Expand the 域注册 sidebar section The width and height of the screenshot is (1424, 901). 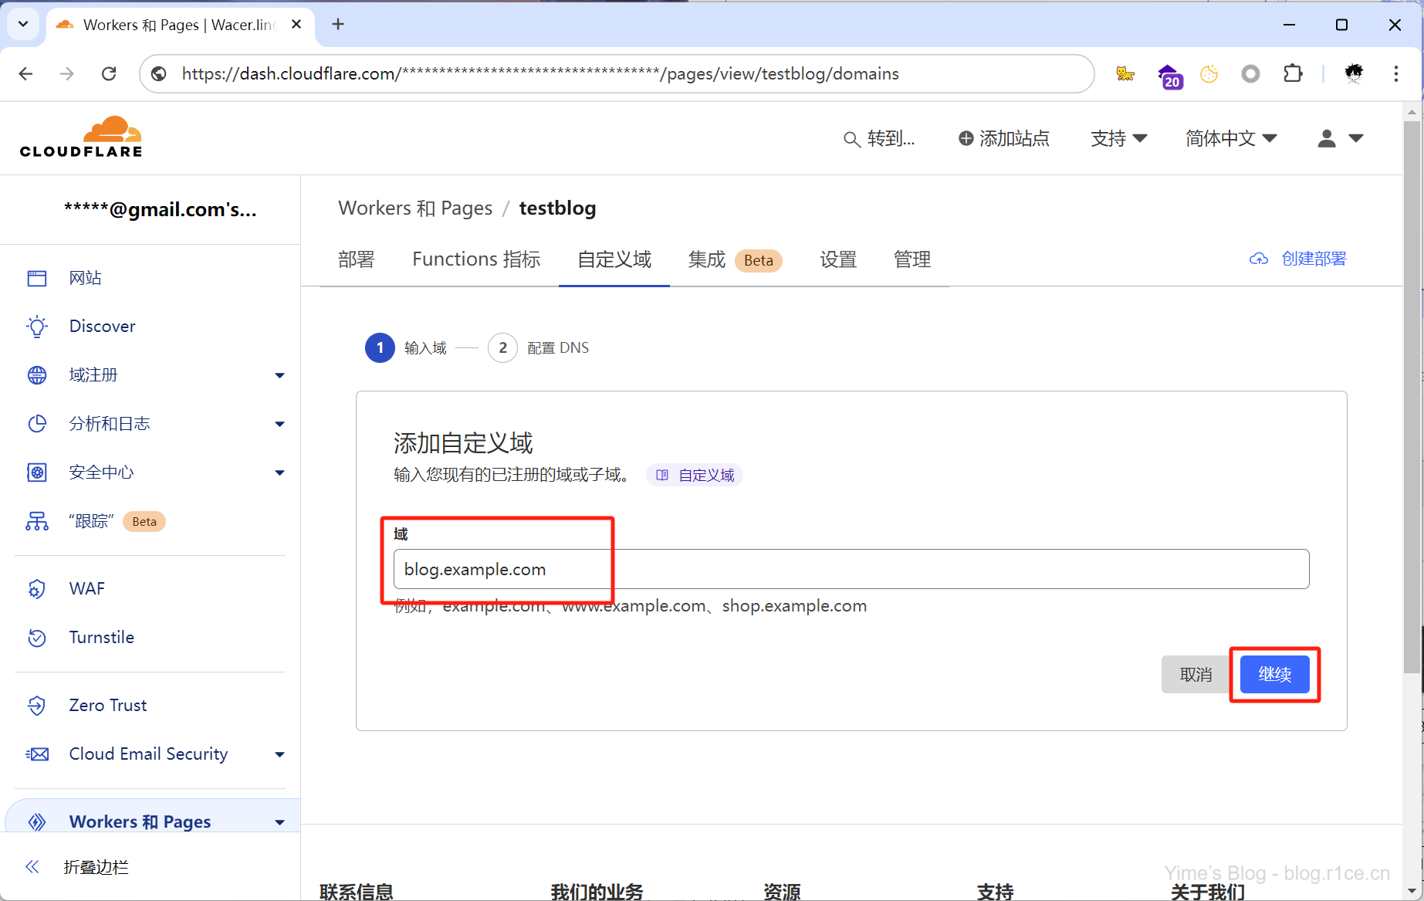click(279, 375)
